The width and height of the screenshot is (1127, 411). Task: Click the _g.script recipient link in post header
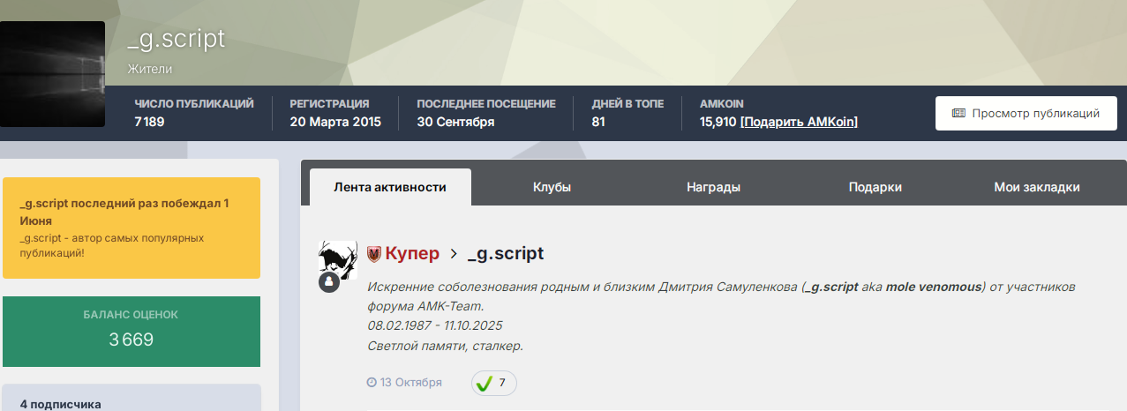pos(505,254)
